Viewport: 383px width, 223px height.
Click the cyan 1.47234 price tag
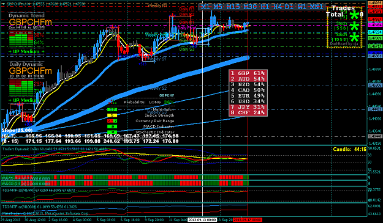tap(375, 32)
